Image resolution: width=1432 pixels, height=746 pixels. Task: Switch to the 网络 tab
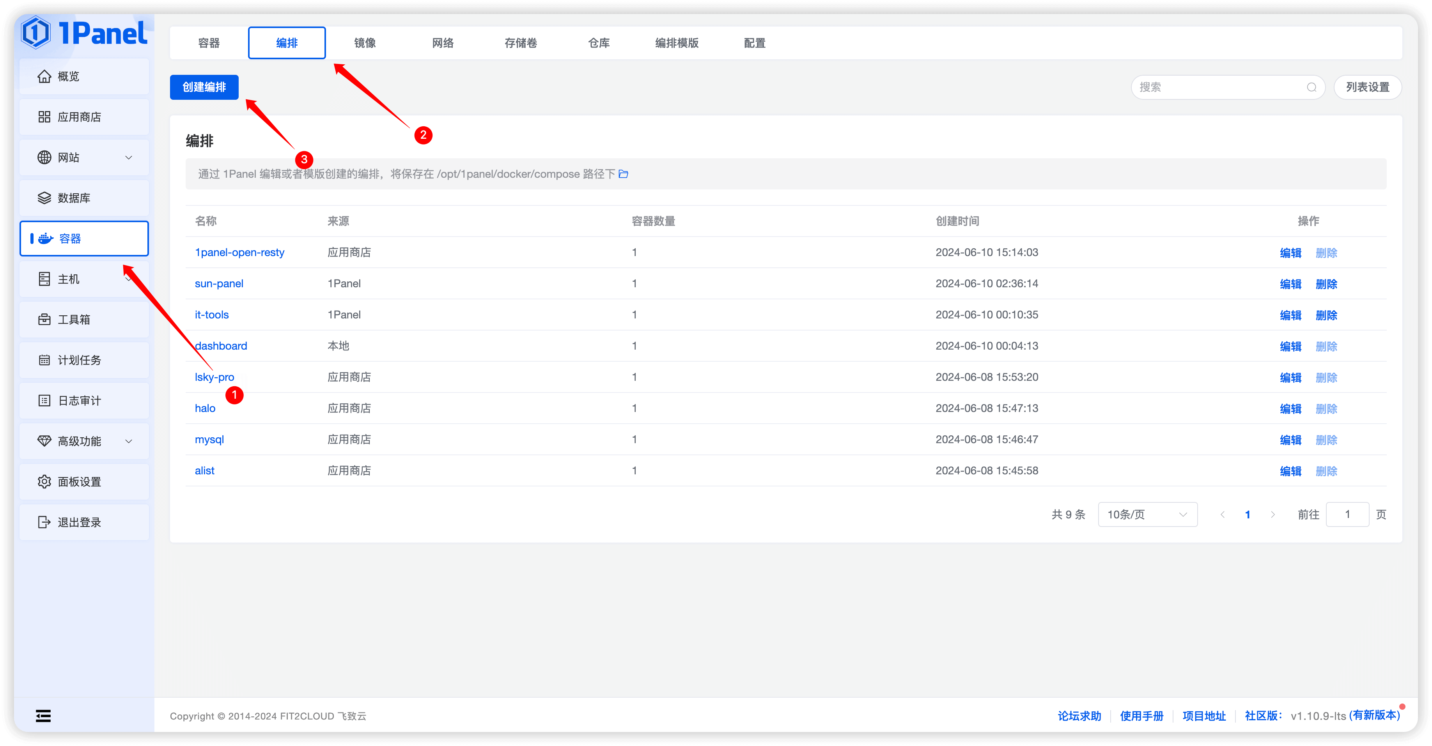click(x=443, y=43)
